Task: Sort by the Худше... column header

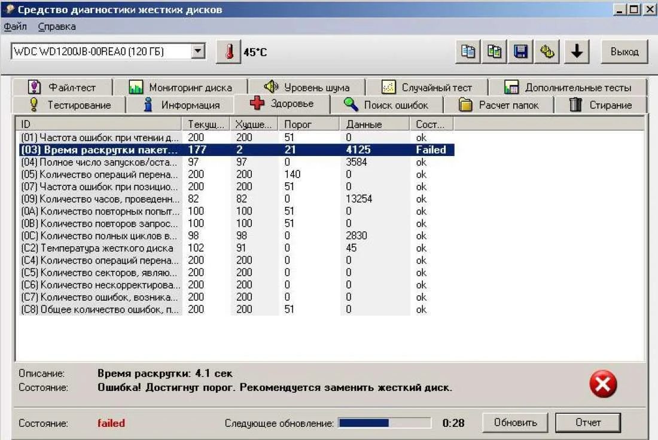Action: [254, 124]
